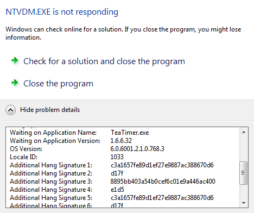This screenshot has width=254, height=213.
Task: Click the Additional Hang Signature 5 row label
Action: (51, 198)
